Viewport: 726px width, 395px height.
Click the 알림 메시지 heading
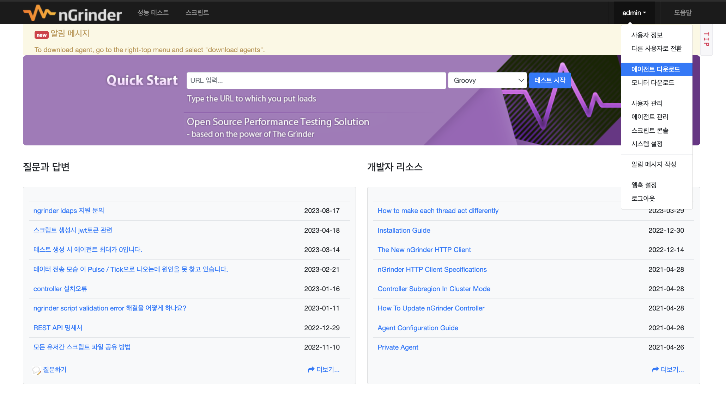70,34
